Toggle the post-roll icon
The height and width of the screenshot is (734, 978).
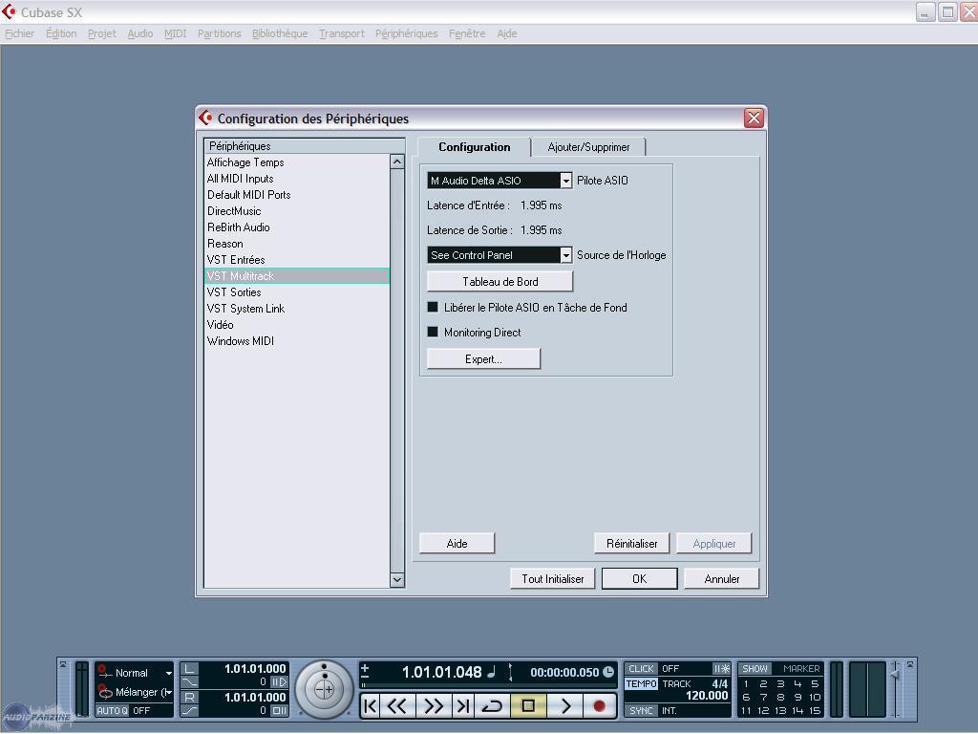[279, 710]
